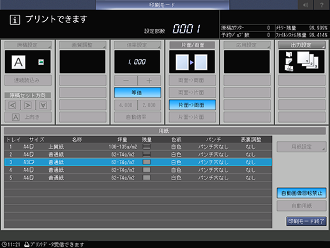Select tray 3 A3 普通紙 row
Image resolution: width=330 pixels, height=248 pixels.
[138, 162]
